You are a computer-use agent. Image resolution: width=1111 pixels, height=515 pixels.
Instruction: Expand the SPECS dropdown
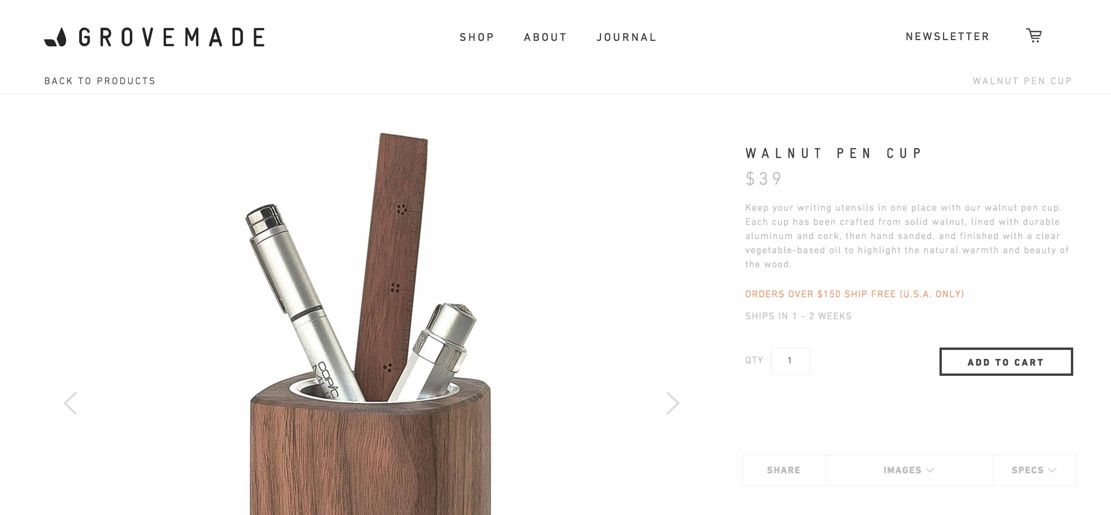[x=1034, y=470]
